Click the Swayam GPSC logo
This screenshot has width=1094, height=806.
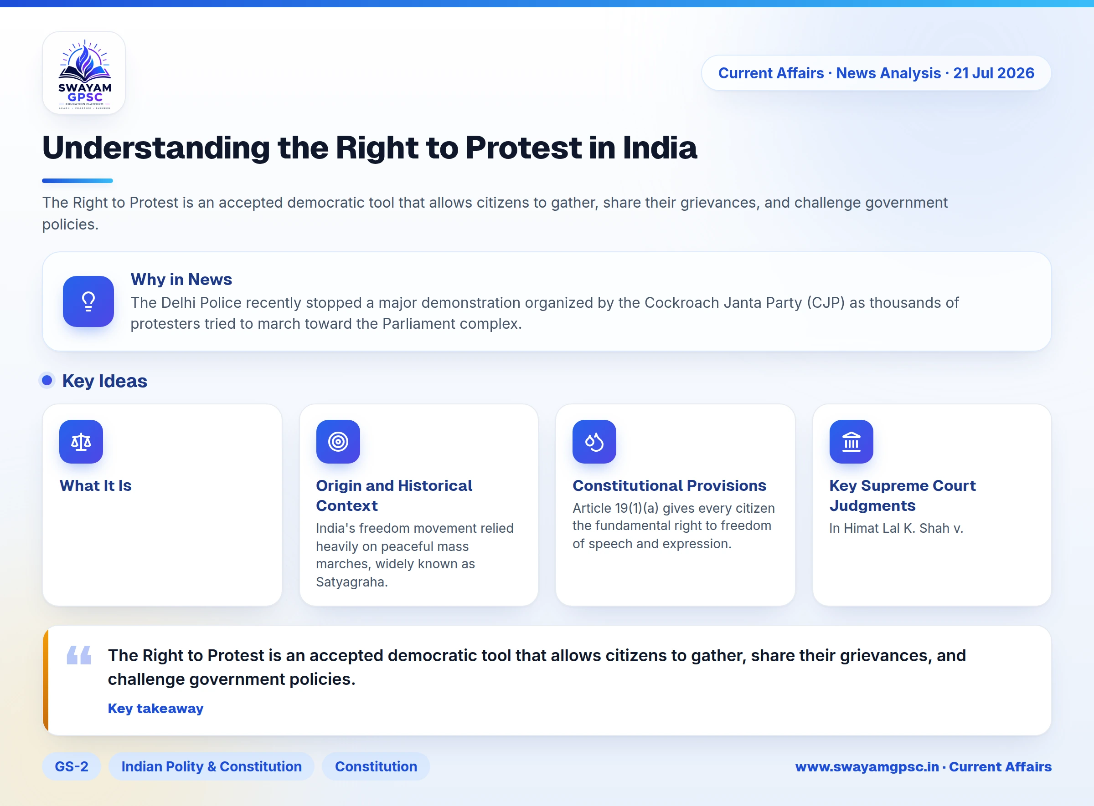[84, 73]
